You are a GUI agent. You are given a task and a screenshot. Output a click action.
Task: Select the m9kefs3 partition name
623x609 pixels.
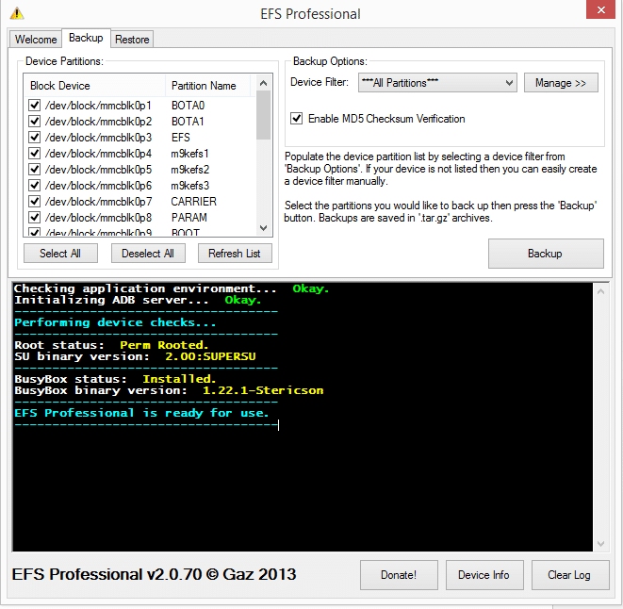190,186
